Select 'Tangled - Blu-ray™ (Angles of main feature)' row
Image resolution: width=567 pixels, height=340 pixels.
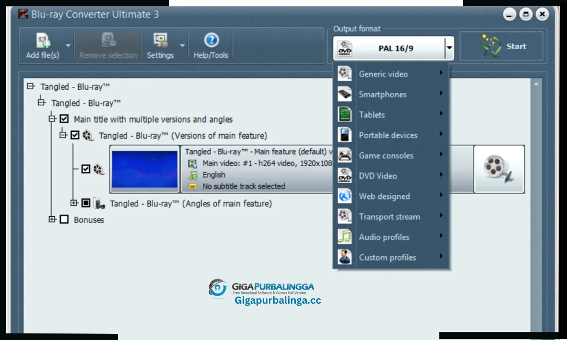coord(191,204)
